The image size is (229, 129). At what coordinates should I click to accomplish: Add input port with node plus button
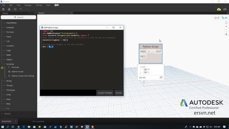tap(149, 51)
